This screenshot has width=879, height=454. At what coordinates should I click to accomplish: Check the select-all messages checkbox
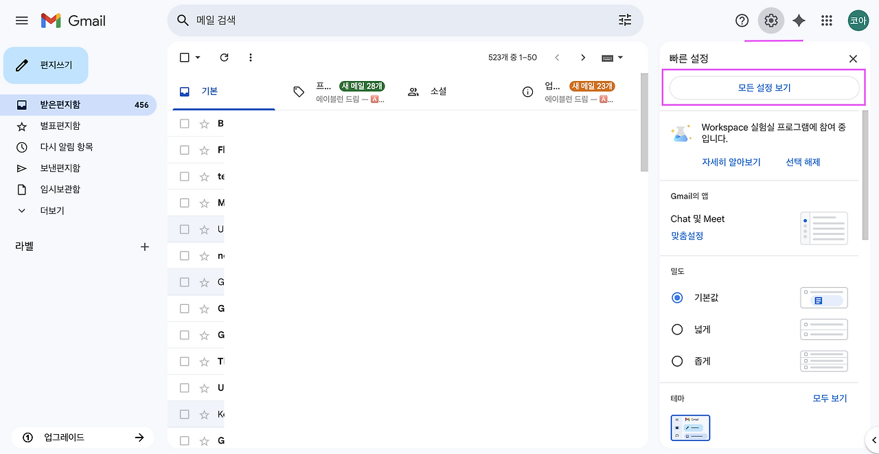tap(183, 57)
